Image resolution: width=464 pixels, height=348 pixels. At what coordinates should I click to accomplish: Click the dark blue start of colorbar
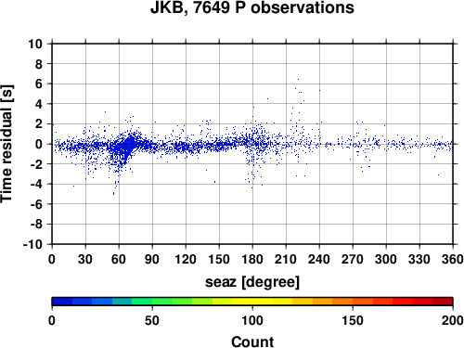click(62, 302)
